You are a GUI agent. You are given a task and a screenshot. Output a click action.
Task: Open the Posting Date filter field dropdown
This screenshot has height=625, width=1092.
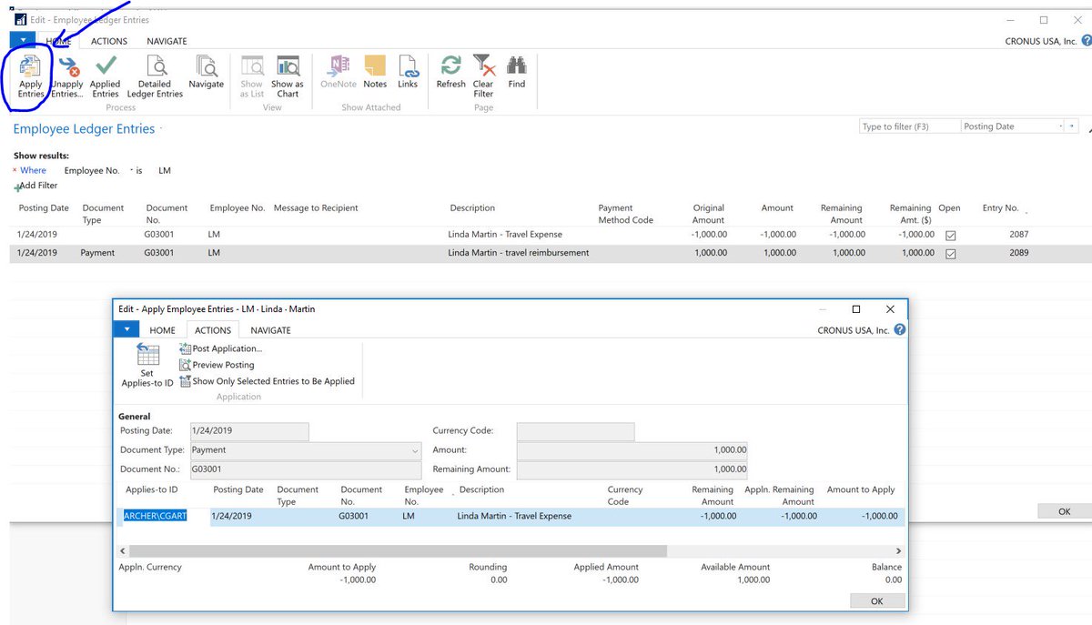[x=1061, y=126]
